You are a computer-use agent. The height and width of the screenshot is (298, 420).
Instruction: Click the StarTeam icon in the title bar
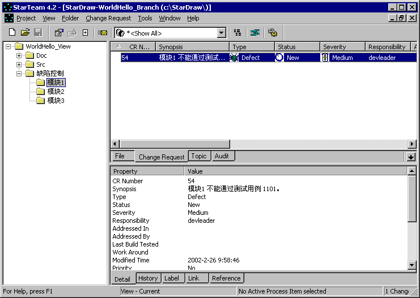tap(8, 7)
